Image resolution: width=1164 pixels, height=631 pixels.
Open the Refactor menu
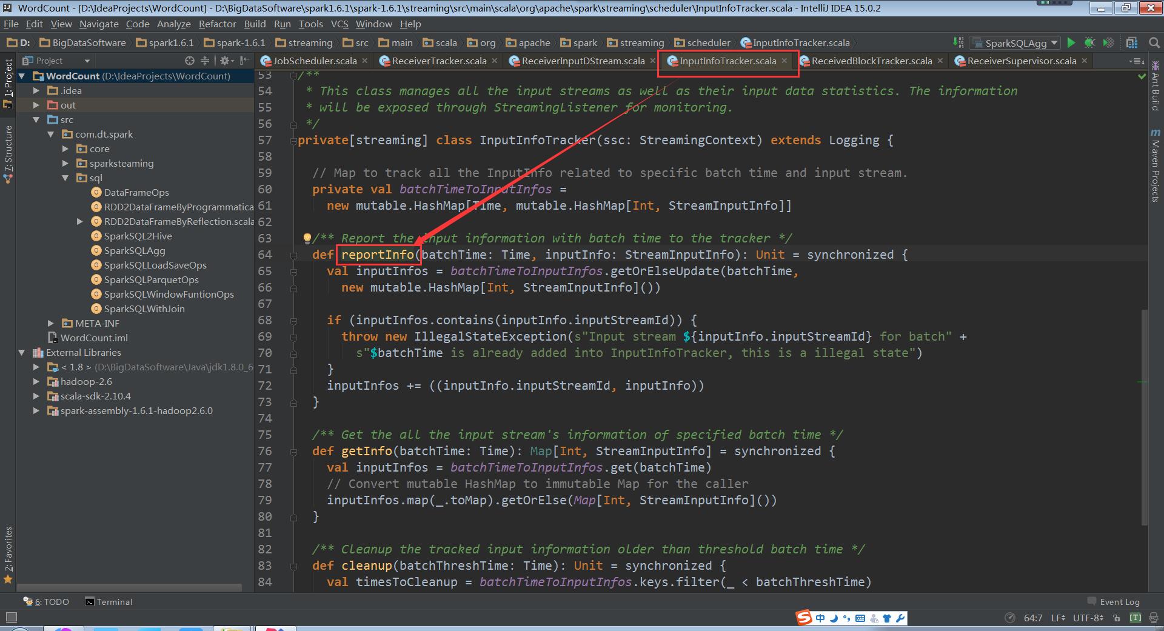[217, 24]
